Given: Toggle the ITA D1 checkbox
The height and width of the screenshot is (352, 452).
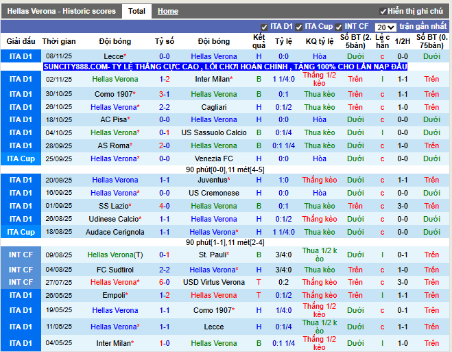Looking at the screenshot, I should tap(264, 27).
